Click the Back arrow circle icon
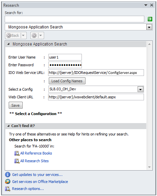The image size is (157, 196). 9,35
